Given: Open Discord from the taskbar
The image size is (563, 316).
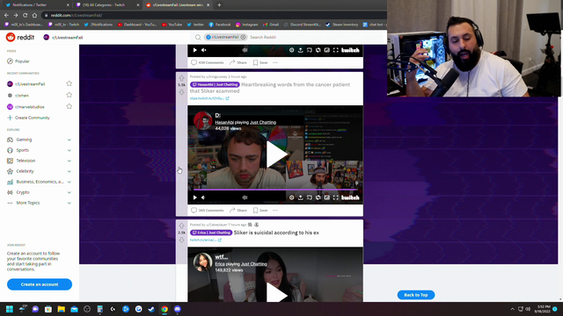Looking at the screenshot, I should pyautogui.click(x=178, y=309).
